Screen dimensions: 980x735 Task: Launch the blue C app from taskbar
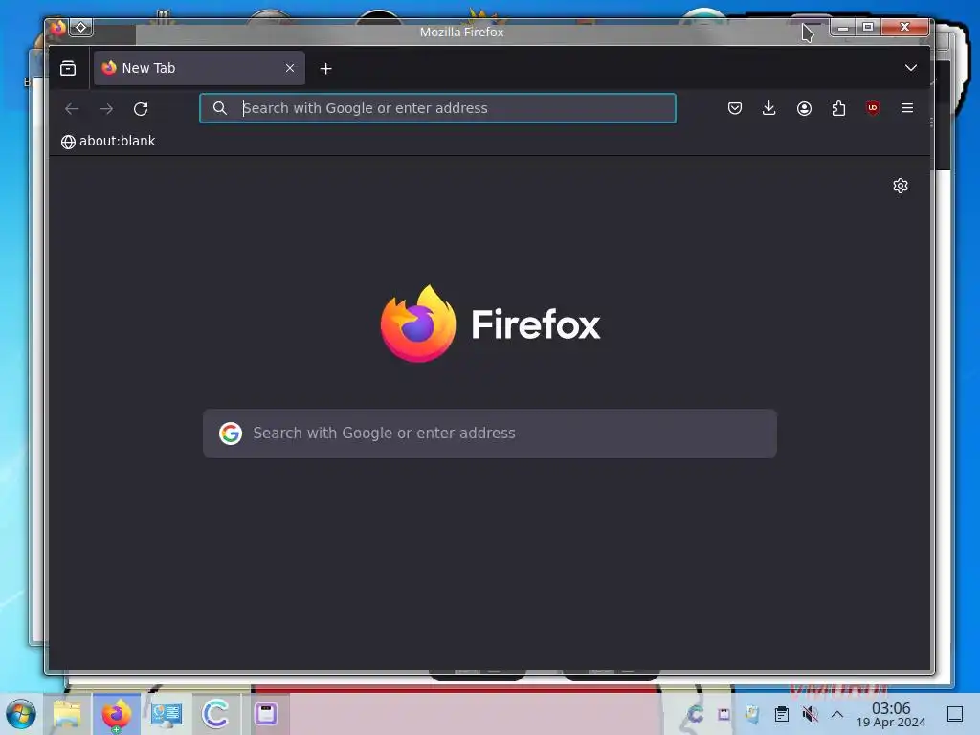coord(215,714)
